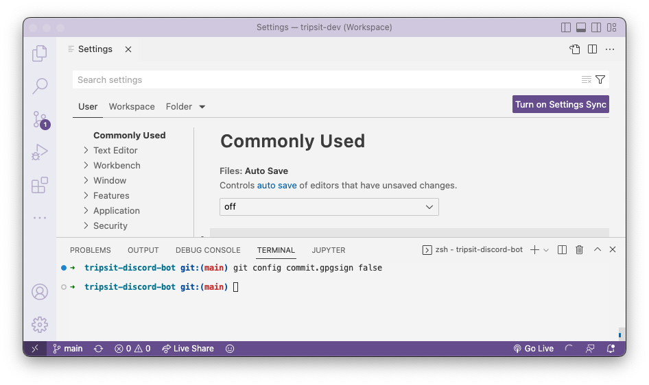This screenshot has height=385, width=649.
Task: Open the Run and Debug view
Action: pos(40,152)
